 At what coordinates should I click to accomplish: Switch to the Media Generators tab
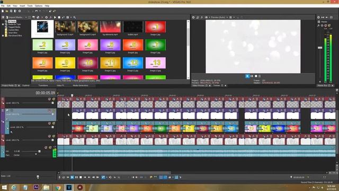coord(81,85)
